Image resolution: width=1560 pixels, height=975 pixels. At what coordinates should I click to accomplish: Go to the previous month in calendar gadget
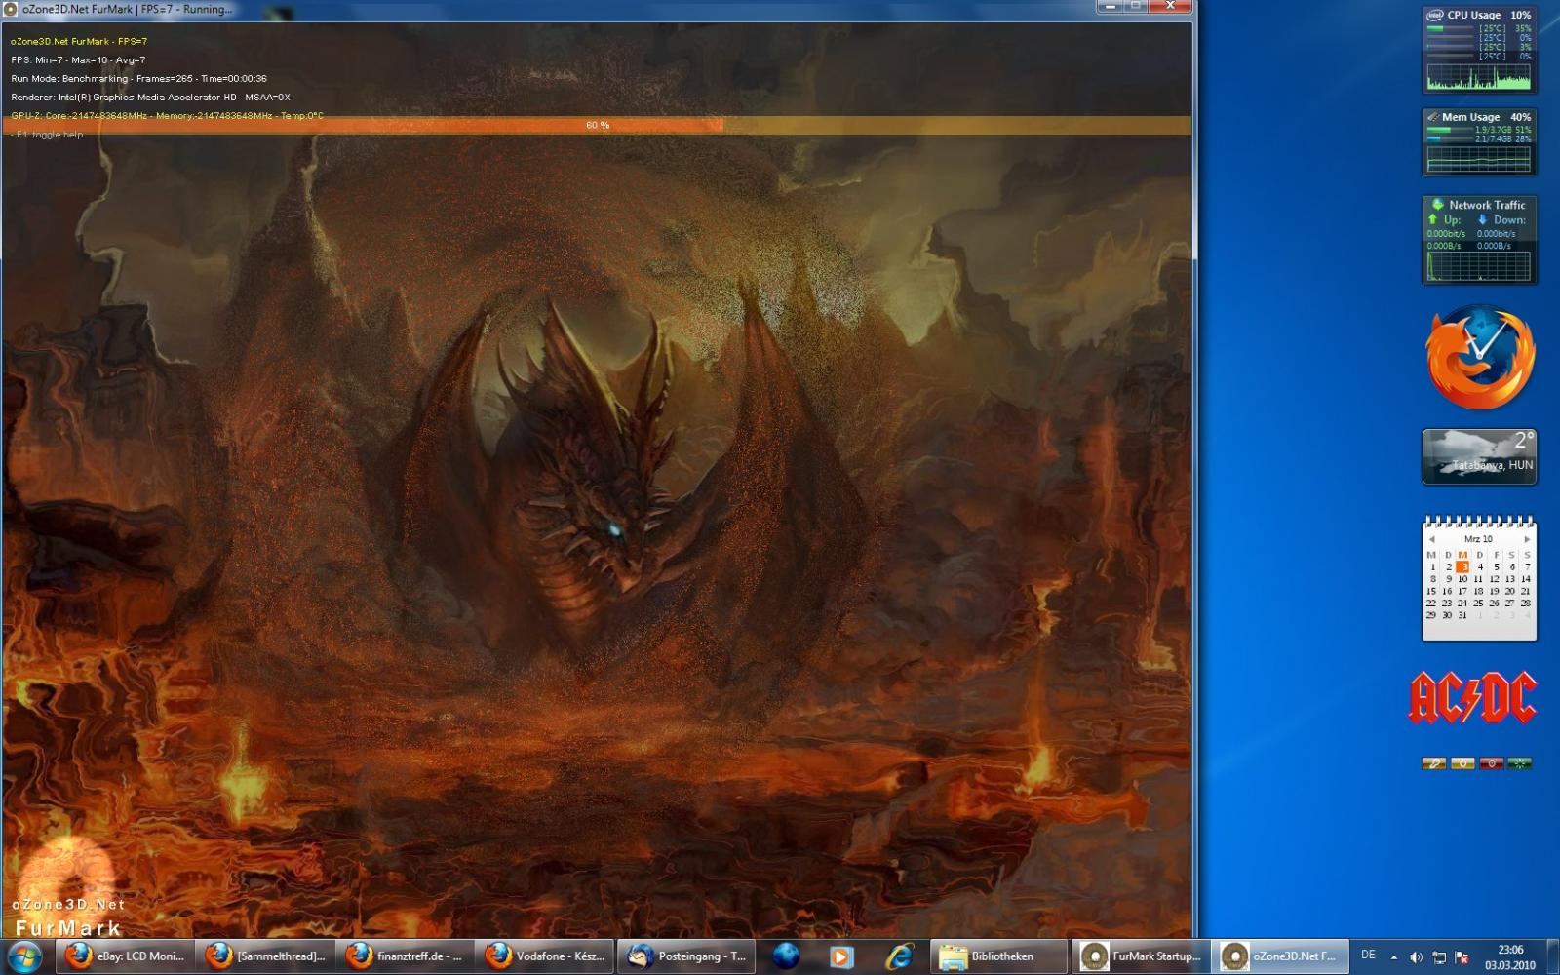tap(1431, 539)
